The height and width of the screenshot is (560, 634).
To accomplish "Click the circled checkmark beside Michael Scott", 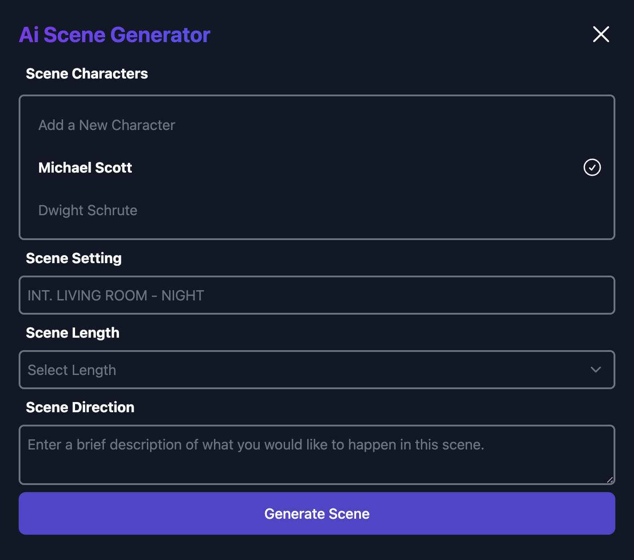I will click(592, 167).
